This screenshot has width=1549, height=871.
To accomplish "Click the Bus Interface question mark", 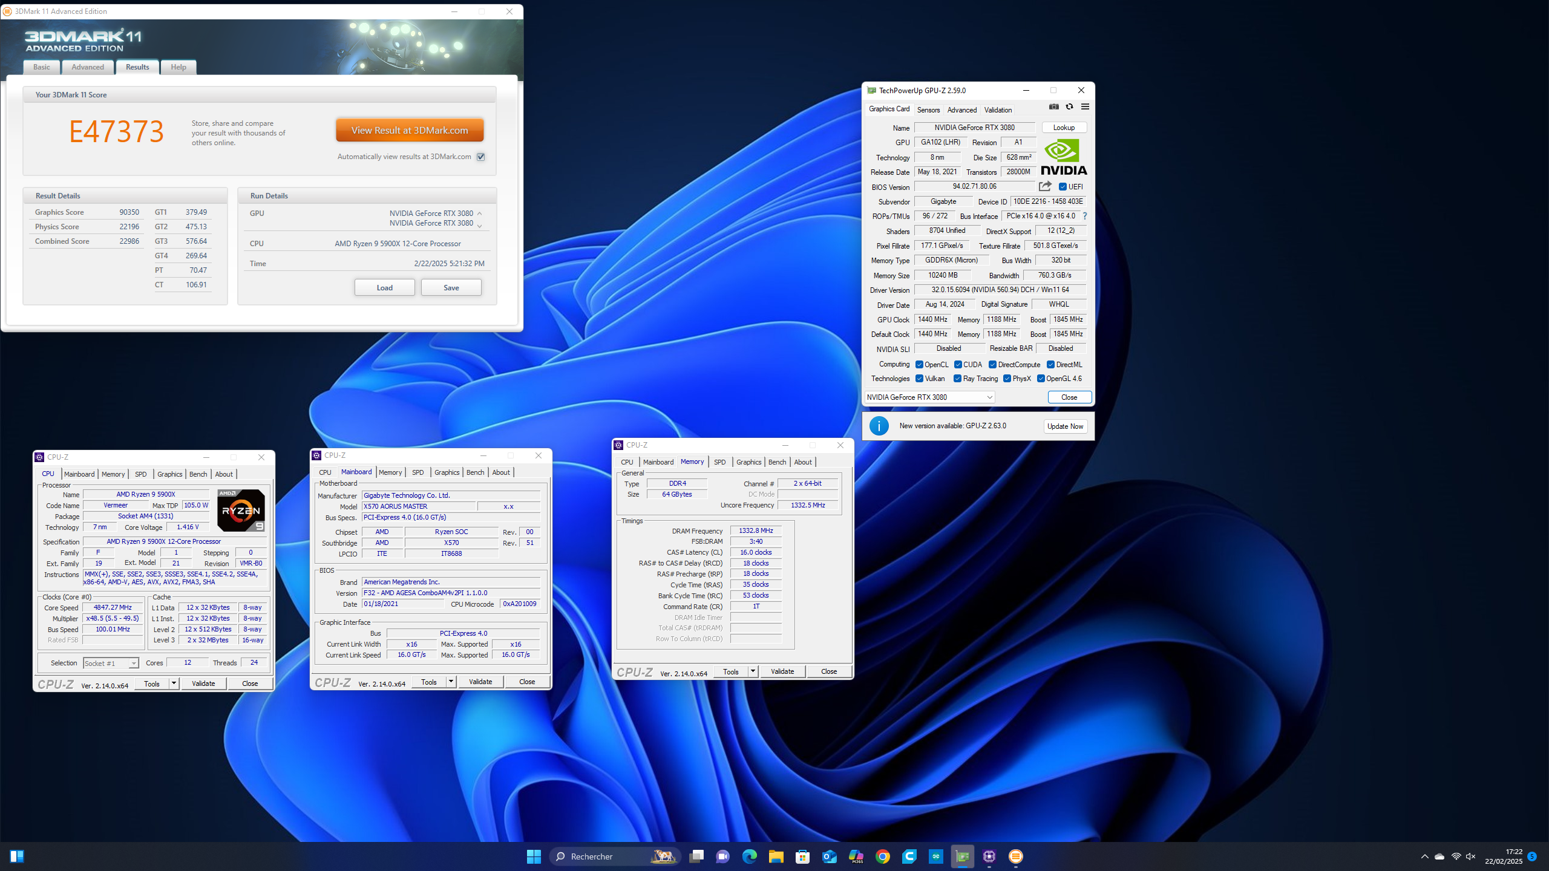I will pos(1085,216).
